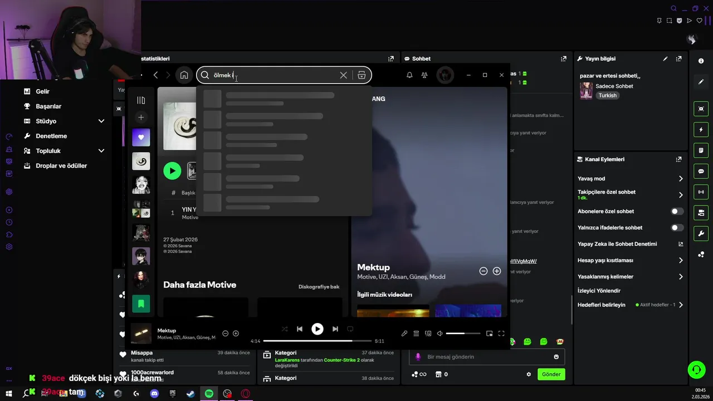The image size is (713, 401).
Task: Click the song progress bar
Action: (318, 341)
